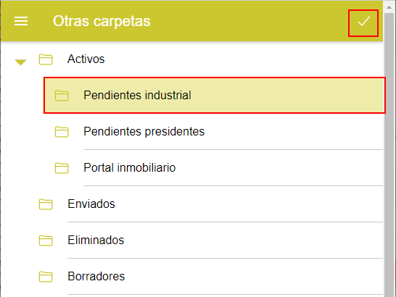Viewport: 396px width, 297px height.
Task: Click the Activos folder icon
Action: [x=46, y=59]
